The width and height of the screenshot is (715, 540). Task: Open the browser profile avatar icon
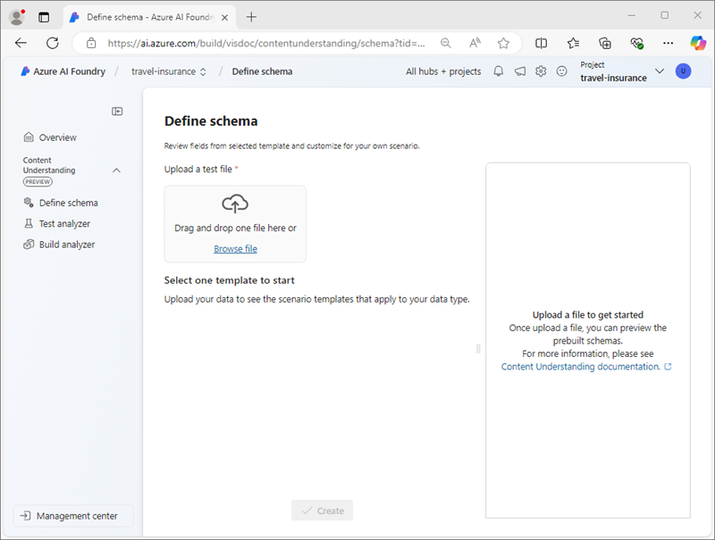(x=17, y=17)
